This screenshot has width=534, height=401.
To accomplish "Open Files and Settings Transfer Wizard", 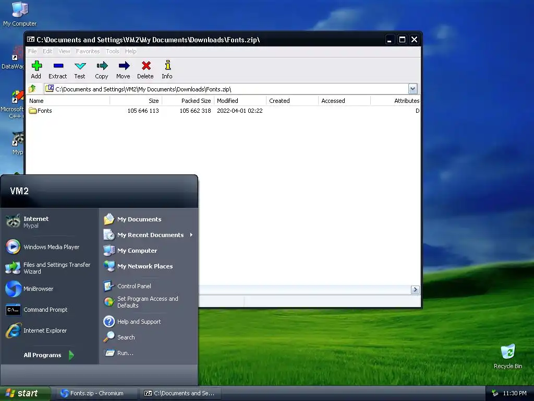I will (x=50, y=268).
